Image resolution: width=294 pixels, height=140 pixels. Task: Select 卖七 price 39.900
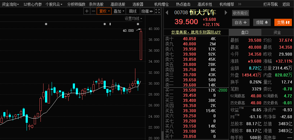coord(189,54)
